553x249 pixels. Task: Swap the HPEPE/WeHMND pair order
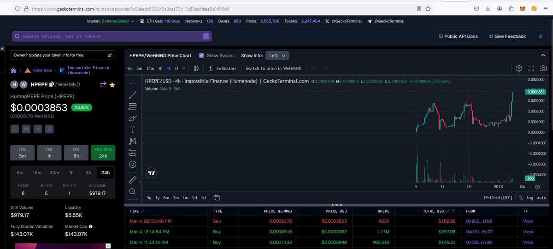(103, 84)
